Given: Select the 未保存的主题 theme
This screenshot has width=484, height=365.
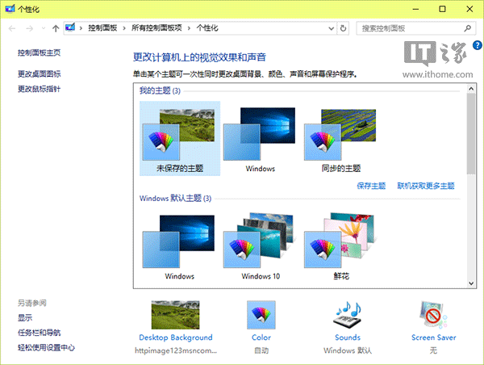Looking at the screenshot, I should click(x=180, y=138).
